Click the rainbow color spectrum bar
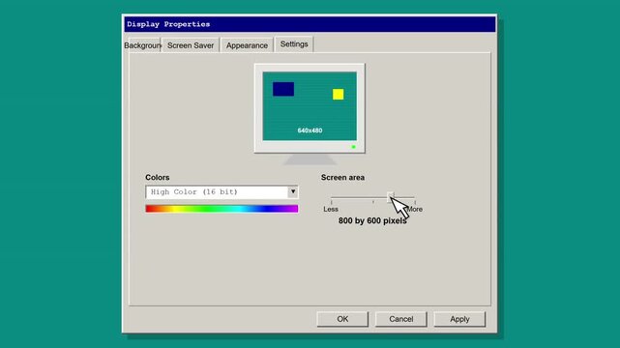The image size is (620, 348). 221,209
